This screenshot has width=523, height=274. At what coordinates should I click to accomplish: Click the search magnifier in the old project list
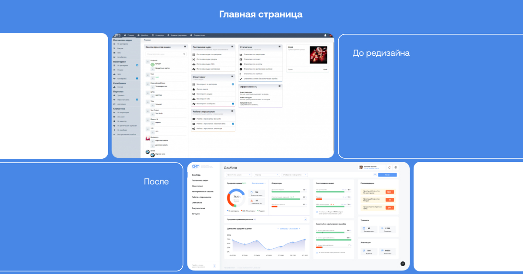185,54
